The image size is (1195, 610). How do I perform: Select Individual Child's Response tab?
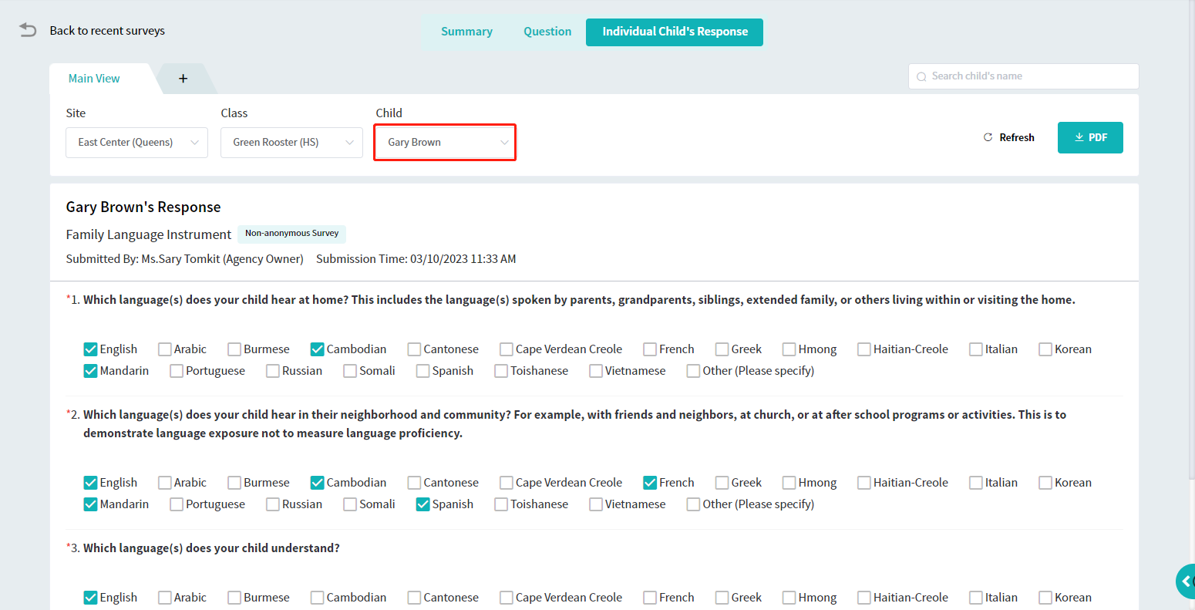(x=675, y=32)
